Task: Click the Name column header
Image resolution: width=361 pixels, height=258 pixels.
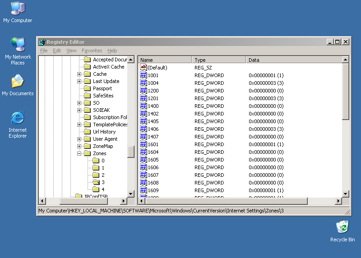Action: (165, 60)
